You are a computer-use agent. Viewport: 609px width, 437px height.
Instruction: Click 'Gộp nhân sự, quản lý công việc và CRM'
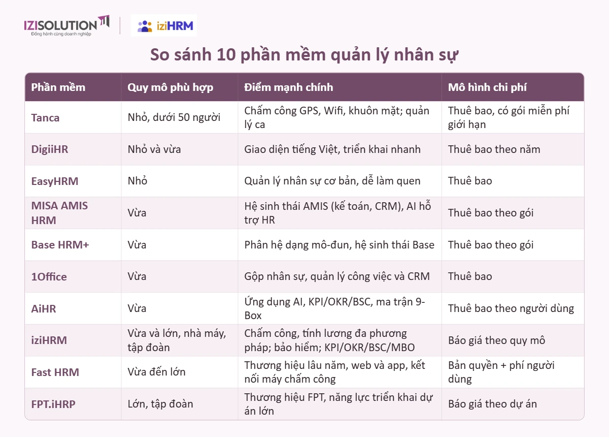point(337,276)
